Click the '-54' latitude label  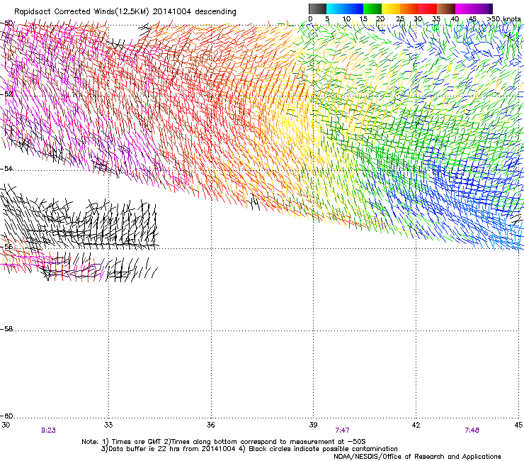[x=6, y=168]
